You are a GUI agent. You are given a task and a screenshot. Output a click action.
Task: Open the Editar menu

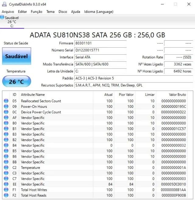coord(23,12)
